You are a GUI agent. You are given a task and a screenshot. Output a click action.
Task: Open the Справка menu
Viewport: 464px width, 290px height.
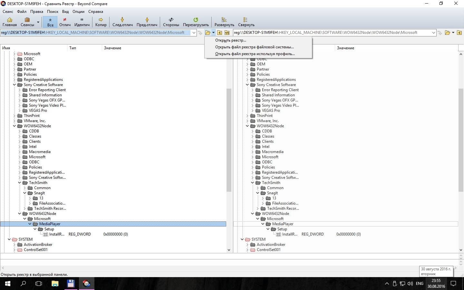pyautogui.click(x=96, y=11)
